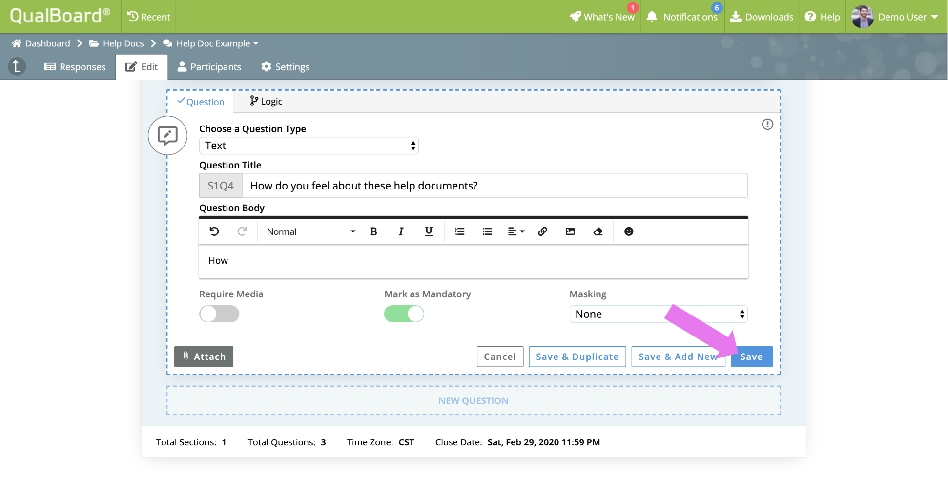Toggle underline formatting
The width and height of the screenshot is (948, 504).
click(x=429, y=231)
